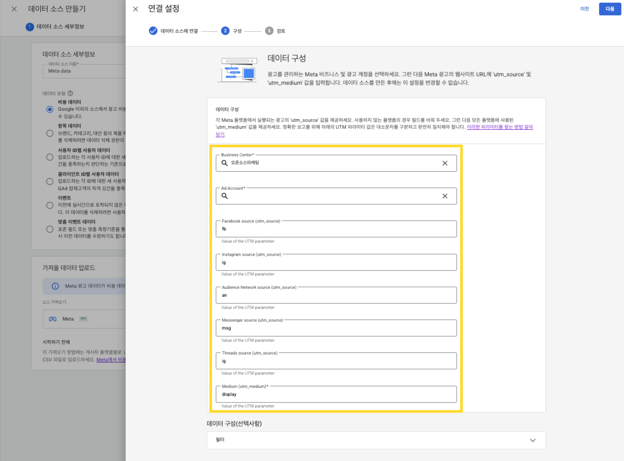Select 비용 데이터 radio button

tap(50, 109)
